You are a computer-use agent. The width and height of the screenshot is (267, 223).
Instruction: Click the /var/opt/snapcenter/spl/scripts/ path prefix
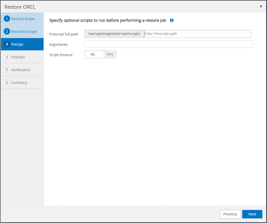pos(114,34)
